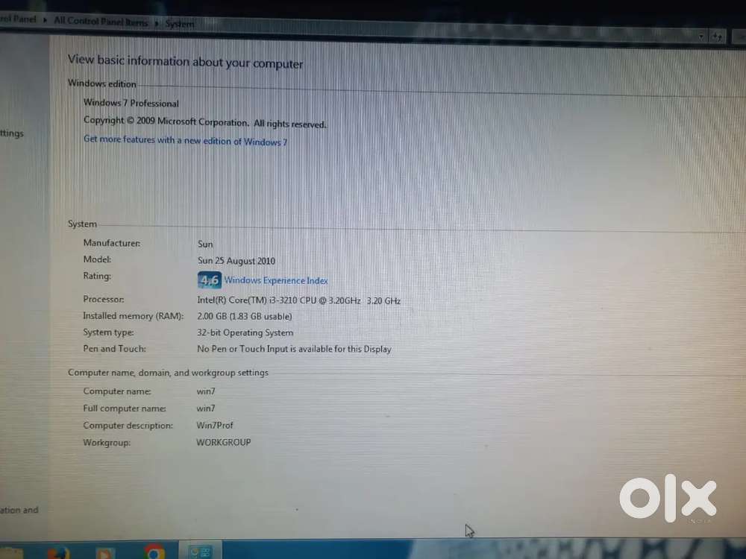Click the Workgroup label
Image resolution: width=746 pixels, height=559 pixels.
(107, 442)
